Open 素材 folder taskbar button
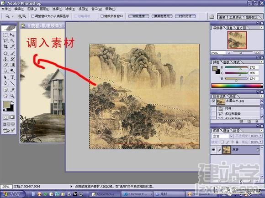 [169, 194]
